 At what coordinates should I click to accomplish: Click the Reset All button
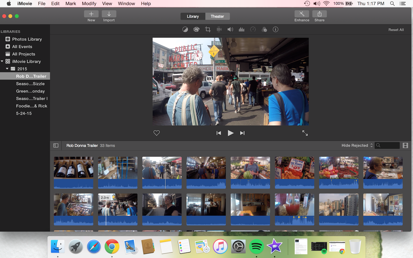(396, 30)
